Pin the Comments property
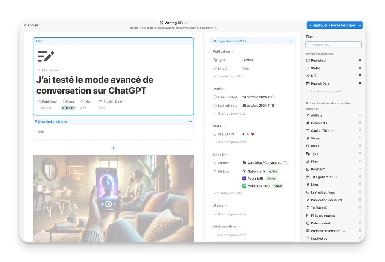The height and width of the screenshot is (262, 385). 360,123
